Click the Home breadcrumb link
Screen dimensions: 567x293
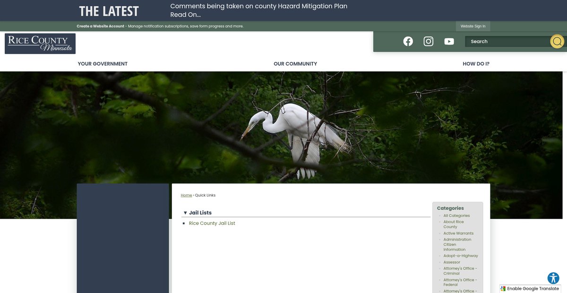point(186,195)
